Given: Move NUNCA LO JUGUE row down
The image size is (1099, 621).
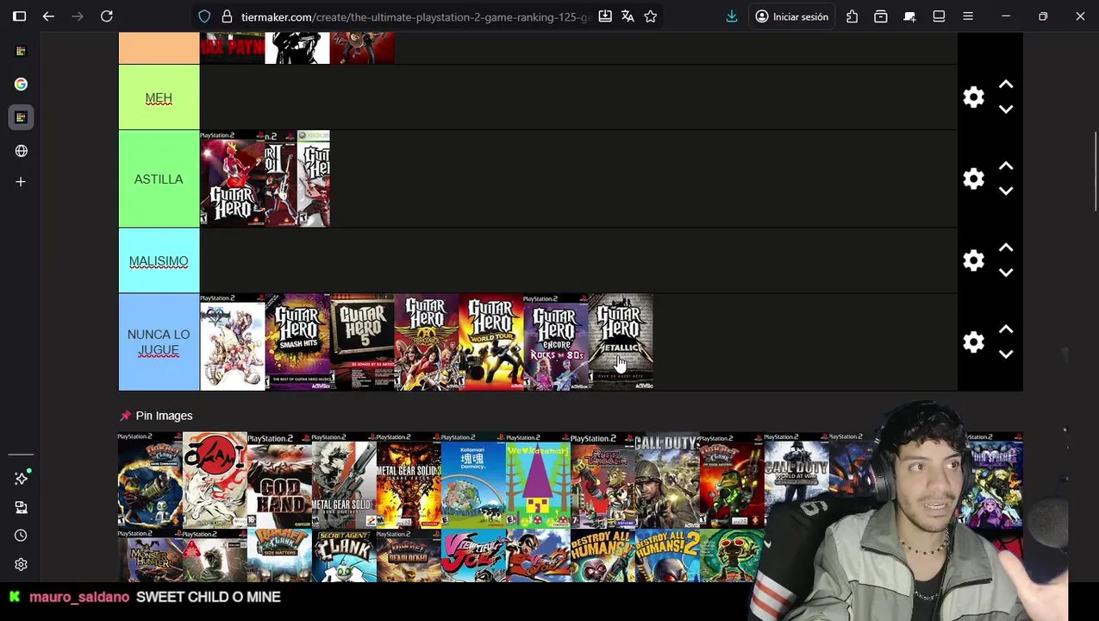Looking at the screenshot, I should pos(1006,354).
